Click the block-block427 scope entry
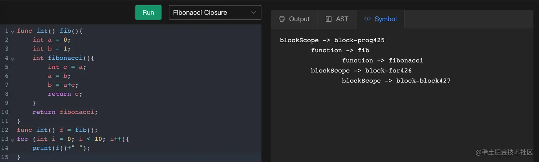 point(396,81)
